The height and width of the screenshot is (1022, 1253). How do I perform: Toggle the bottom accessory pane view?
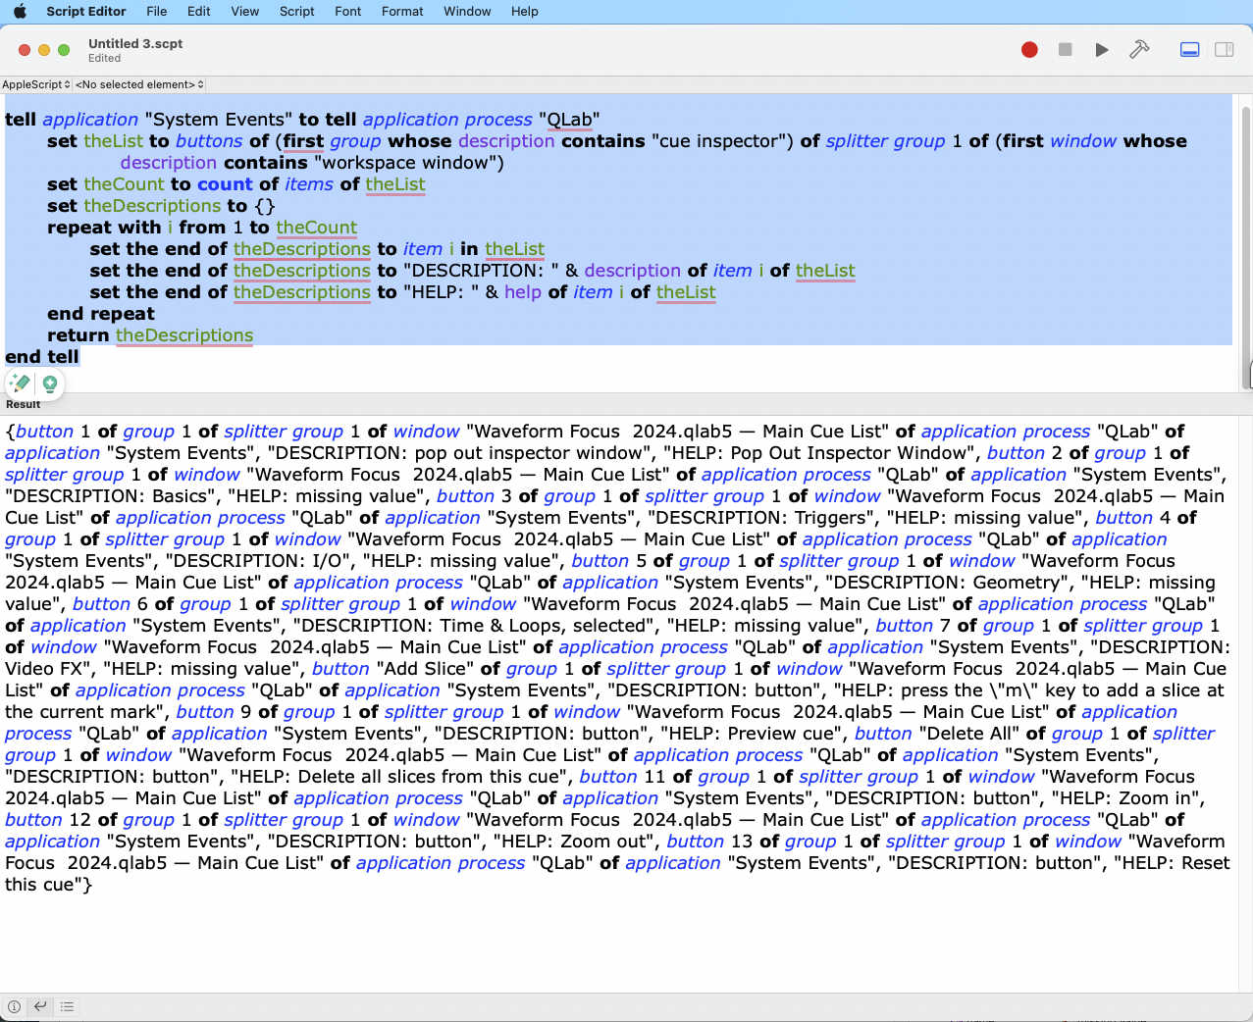pos(1189,49)
